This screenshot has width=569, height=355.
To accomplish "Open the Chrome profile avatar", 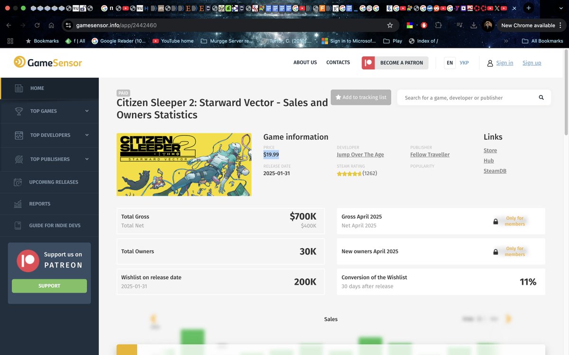I will (x=488, y=25).
